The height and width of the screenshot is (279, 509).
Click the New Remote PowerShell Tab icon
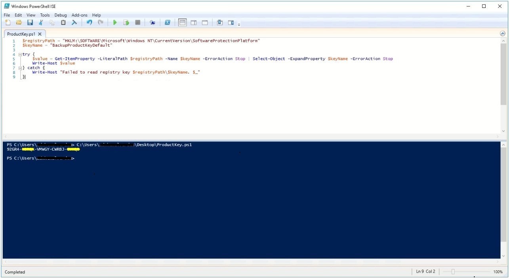coord(153,23)
